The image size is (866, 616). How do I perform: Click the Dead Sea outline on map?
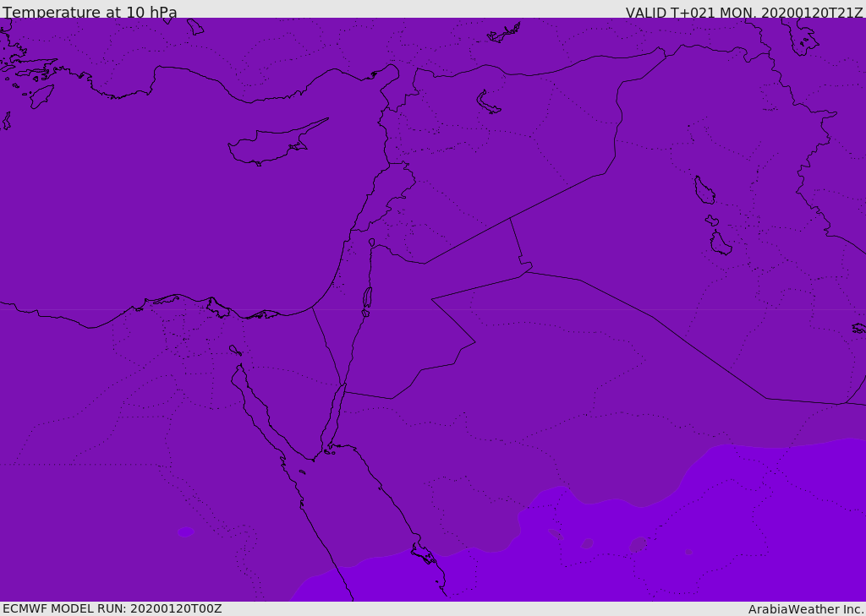pos(367,298)
